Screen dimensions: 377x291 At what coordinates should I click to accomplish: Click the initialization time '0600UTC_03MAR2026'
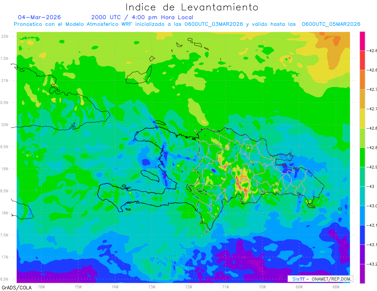[214, 24]
